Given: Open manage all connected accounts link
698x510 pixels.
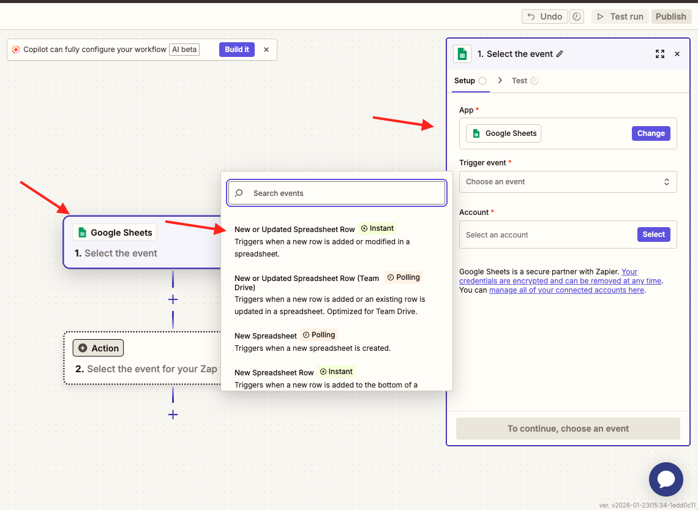Looking at the screenshot, I should pos(566,290).
